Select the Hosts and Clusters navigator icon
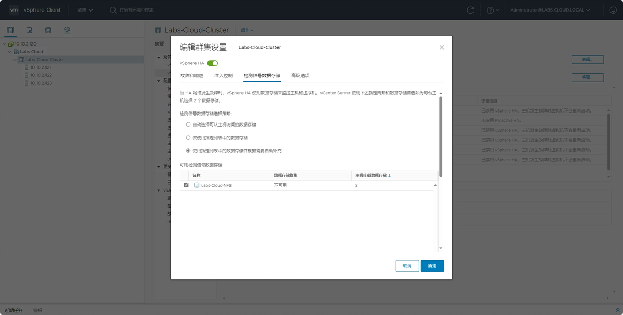 click(10, 30)
